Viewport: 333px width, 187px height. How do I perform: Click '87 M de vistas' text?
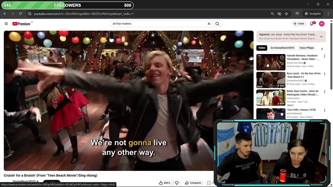[x=293, y=84]
